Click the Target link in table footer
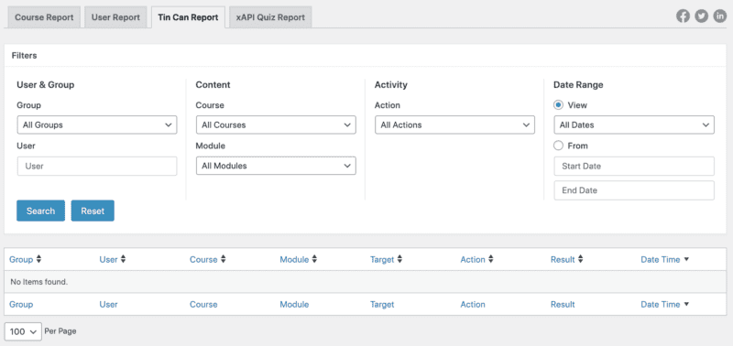The height and width of the screenshot is (346, 733). (382, 305)
